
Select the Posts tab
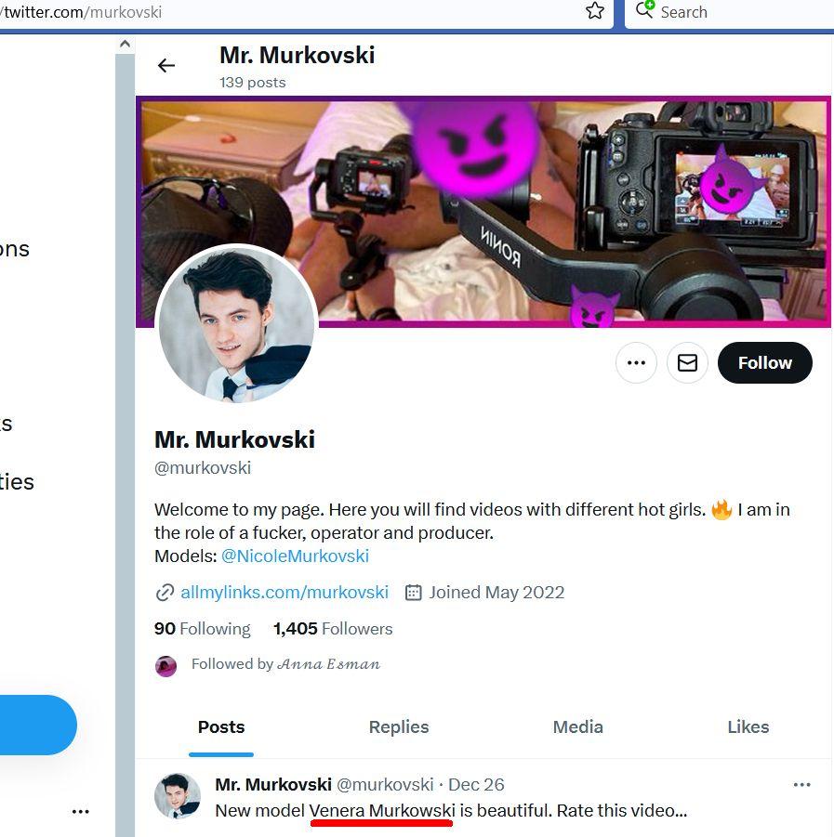tap(221, 727)
